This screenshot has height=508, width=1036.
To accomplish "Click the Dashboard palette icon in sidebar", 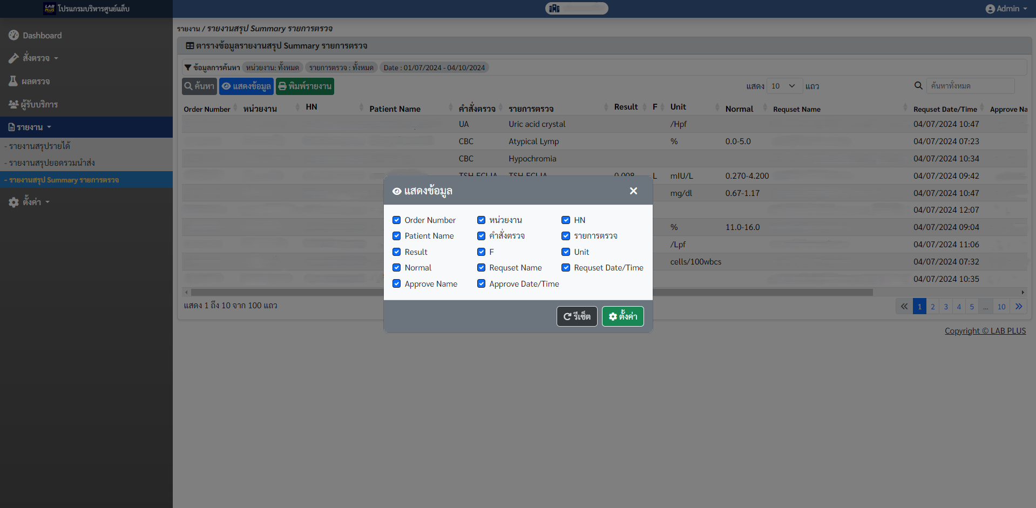I will tap(13, 35).
